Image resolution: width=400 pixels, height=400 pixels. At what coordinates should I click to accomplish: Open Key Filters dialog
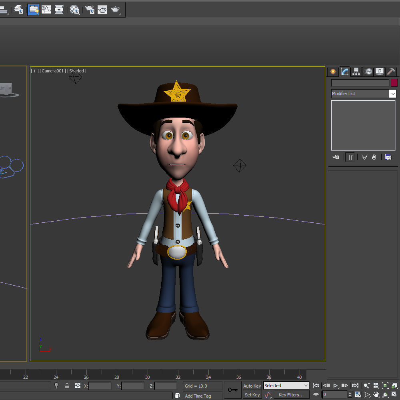291,395
